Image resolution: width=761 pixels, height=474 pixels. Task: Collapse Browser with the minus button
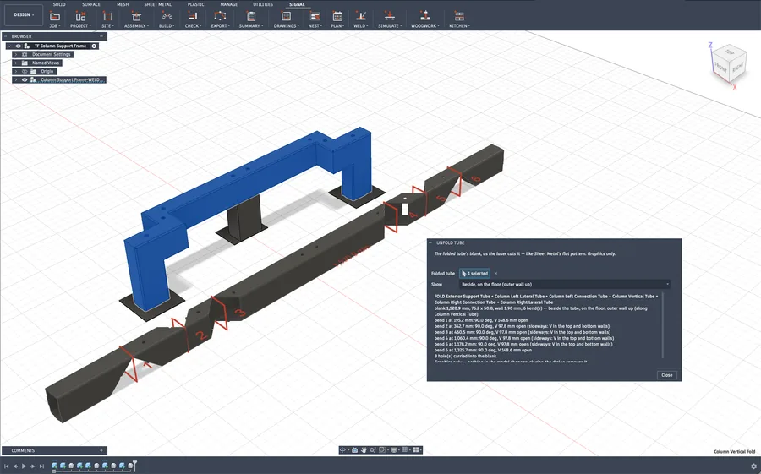coord(101,36)
